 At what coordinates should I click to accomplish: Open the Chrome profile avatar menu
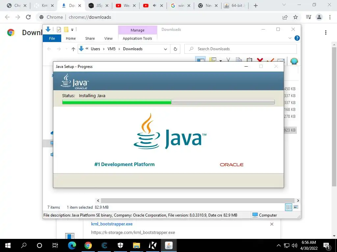[x=319, y=17]
